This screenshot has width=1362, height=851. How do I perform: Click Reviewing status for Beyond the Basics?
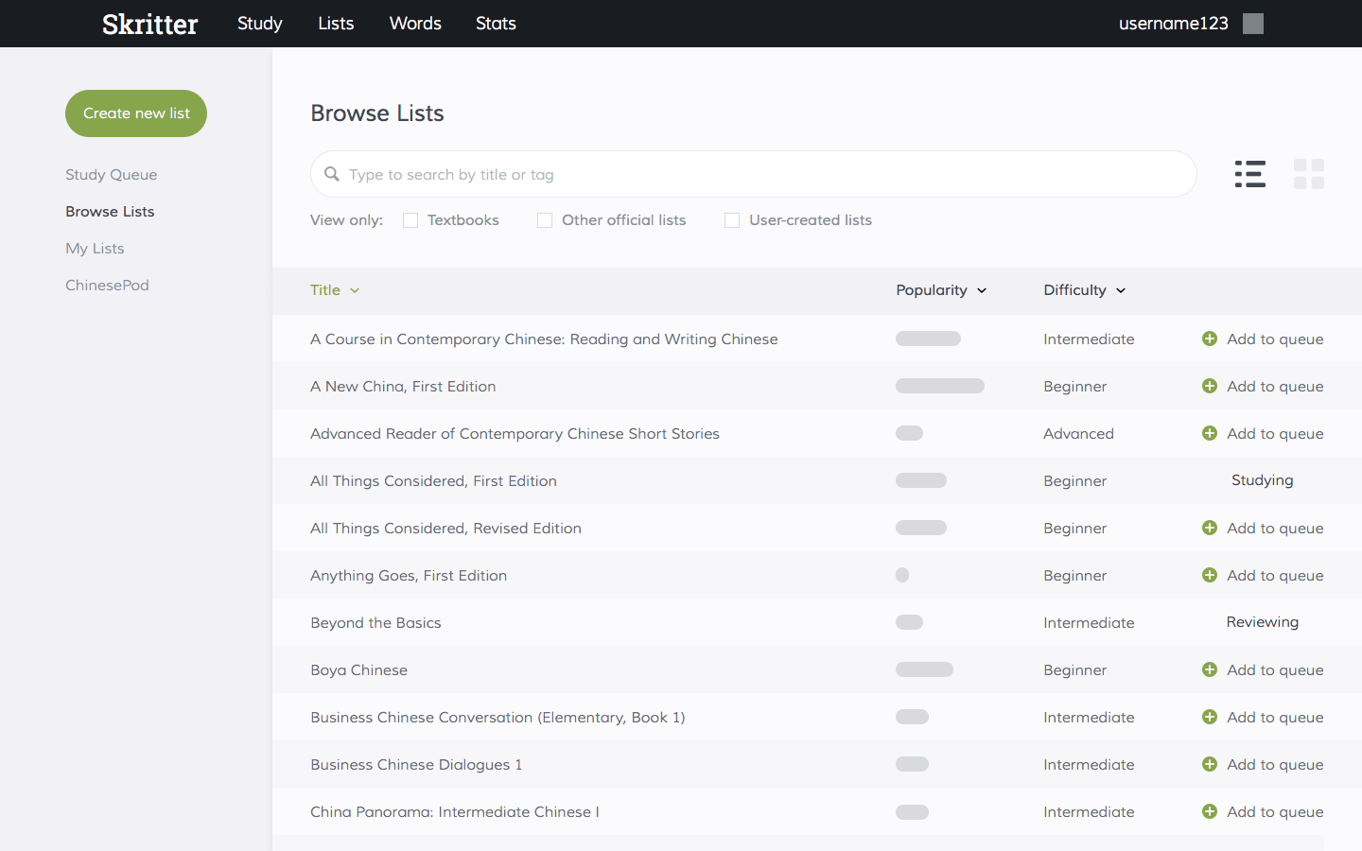(1263, 622)
